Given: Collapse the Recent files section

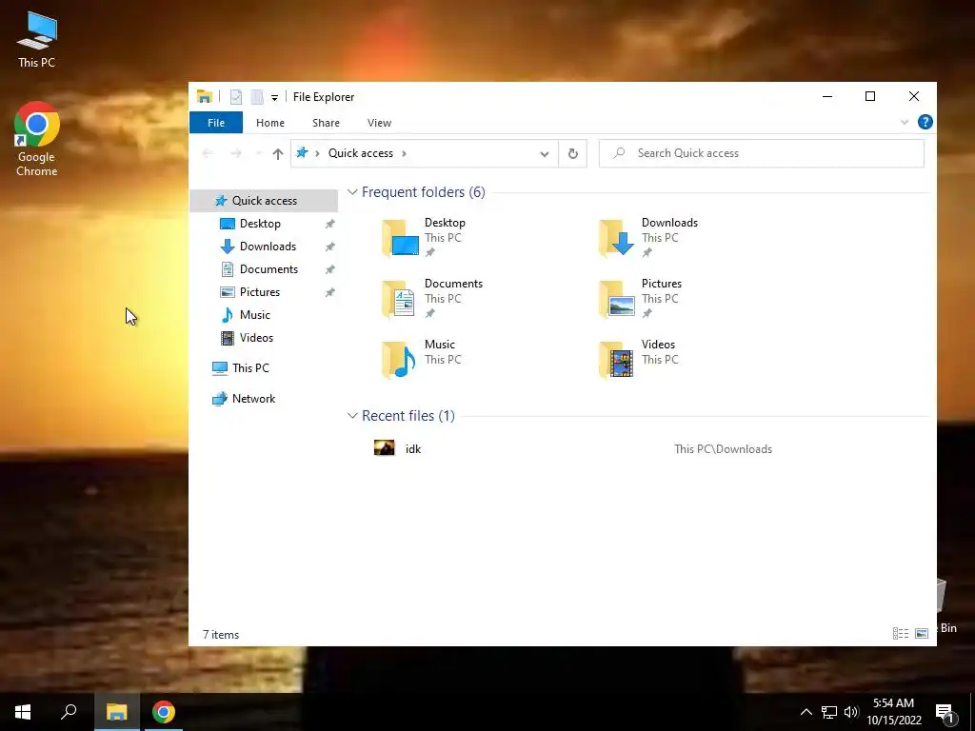Looking at the screenshot, I should [x=352, y=415].
